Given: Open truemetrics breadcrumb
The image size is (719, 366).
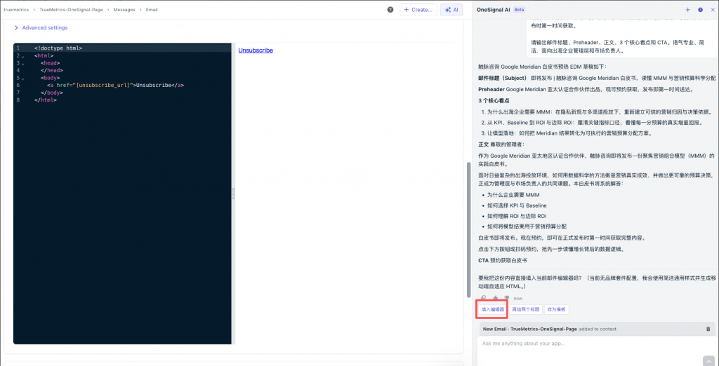Looking at the screenshot, I should [17, 10].
